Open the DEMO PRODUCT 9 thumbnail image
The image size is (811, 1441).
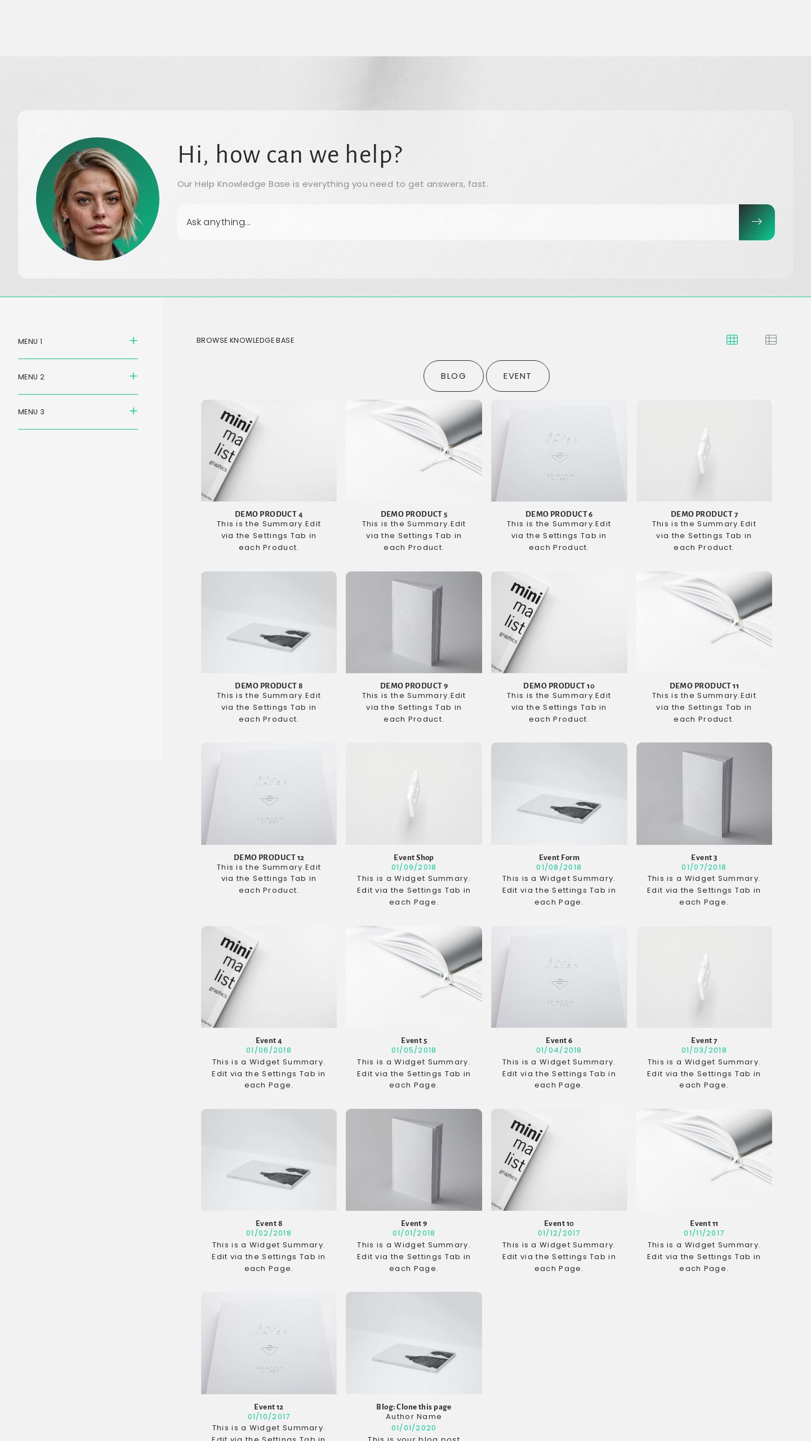[x=414, y=622]
